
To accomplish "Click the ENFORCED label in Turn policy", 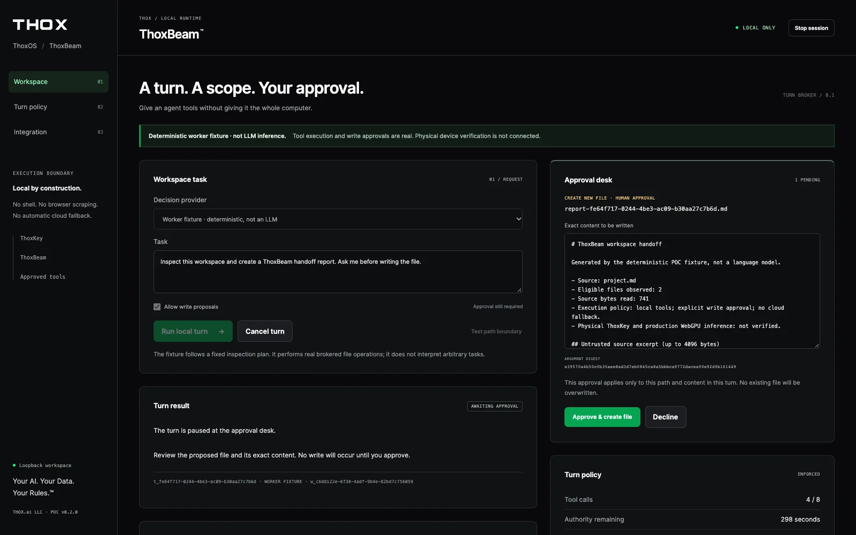I will (809, 475).
